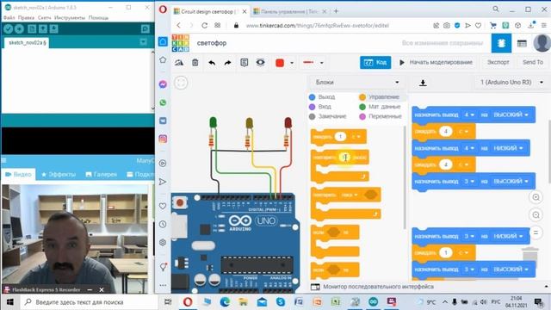This screenshot has height=310, width=551.
Task: Click the Arduino IDE Save sketch icon
Action: tap(53, 28)
